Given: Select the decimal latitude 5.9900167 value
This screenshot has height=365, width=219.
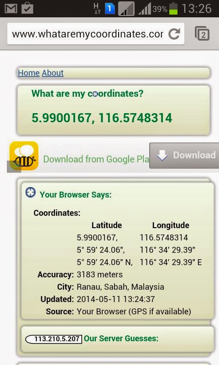Looking at the screenshot, I should [x=97, y=238].
